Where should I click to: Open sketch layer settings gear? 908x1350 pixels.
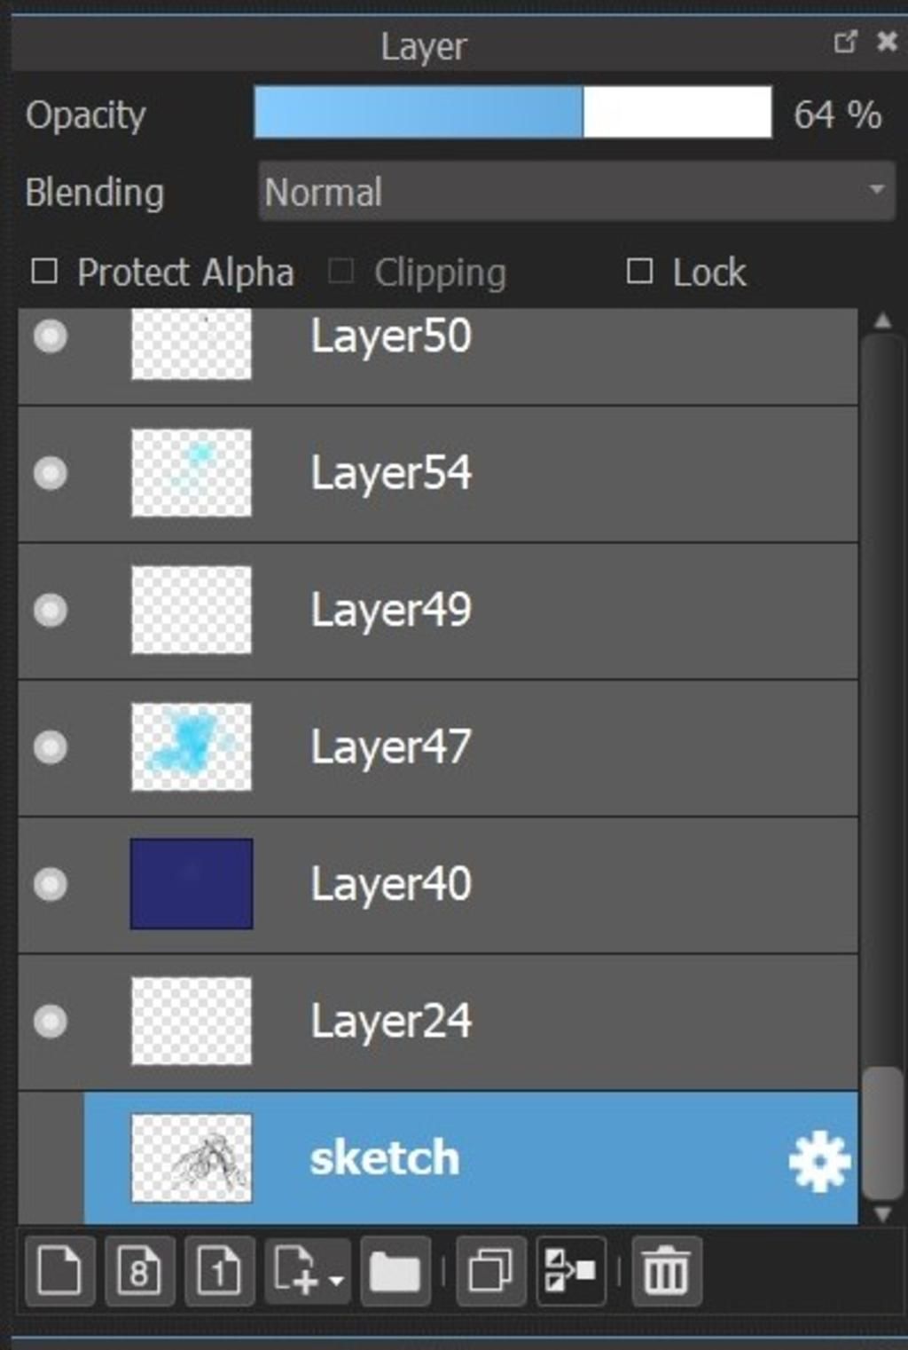(x=819, y=1161)
